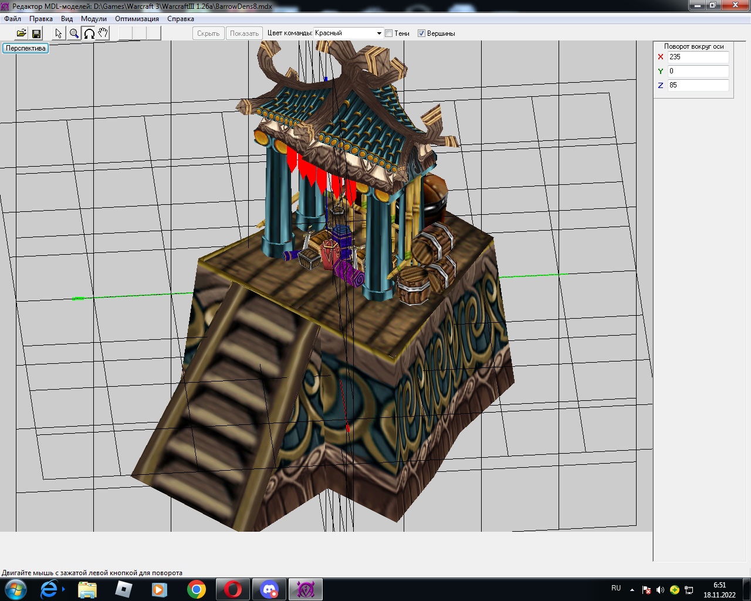Image resolution: width=751 pixels, height=601 pixels.
Task: Show hidden system tray icons arrow
Action: 632,589
